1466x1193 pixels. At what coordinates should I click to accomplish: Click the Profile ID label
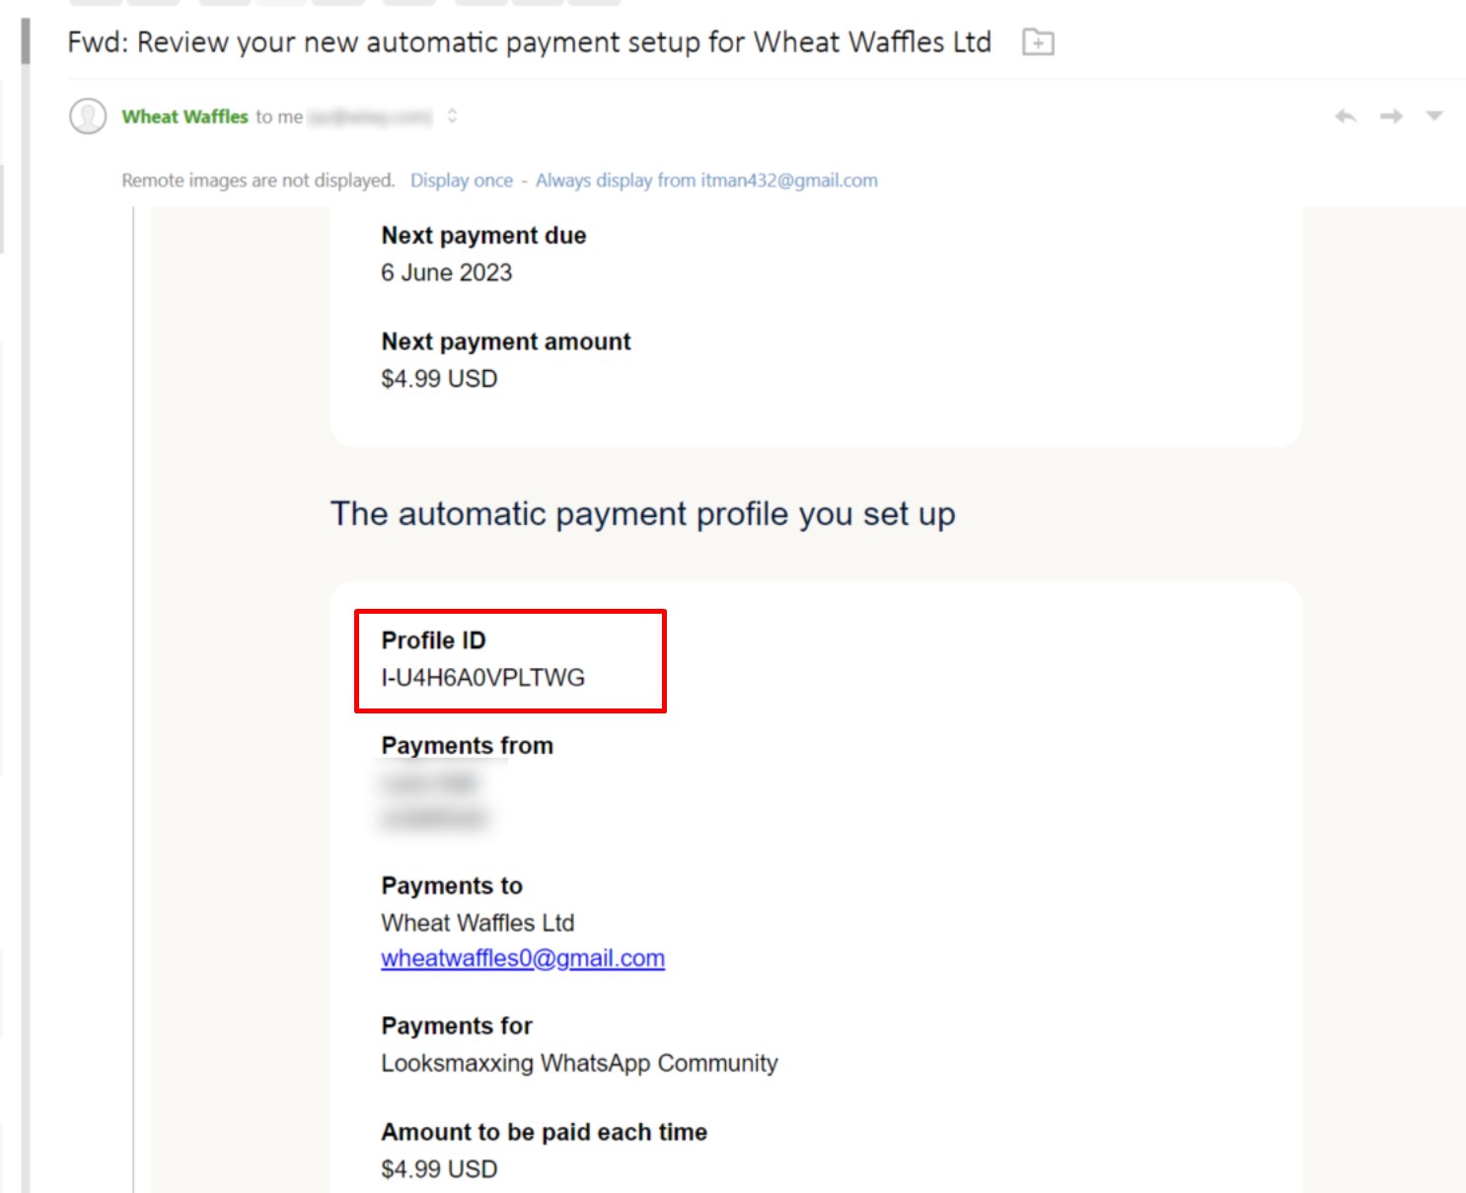(x=433, y=640)
